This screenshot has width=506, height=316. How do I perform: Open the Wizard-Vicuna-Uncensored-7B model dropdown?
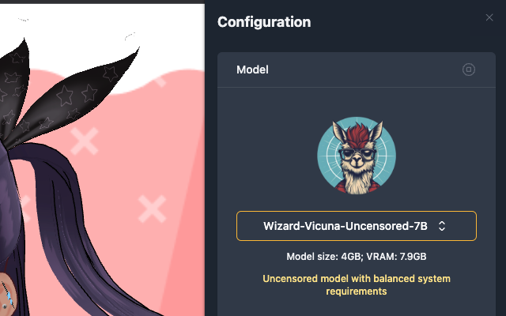(356, 226)
